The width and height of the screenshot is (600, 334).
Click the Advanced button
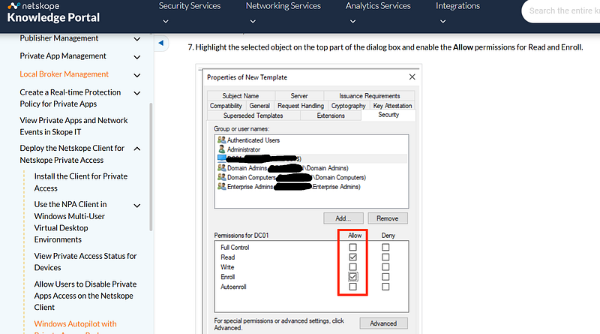click(x=383, y=323)
